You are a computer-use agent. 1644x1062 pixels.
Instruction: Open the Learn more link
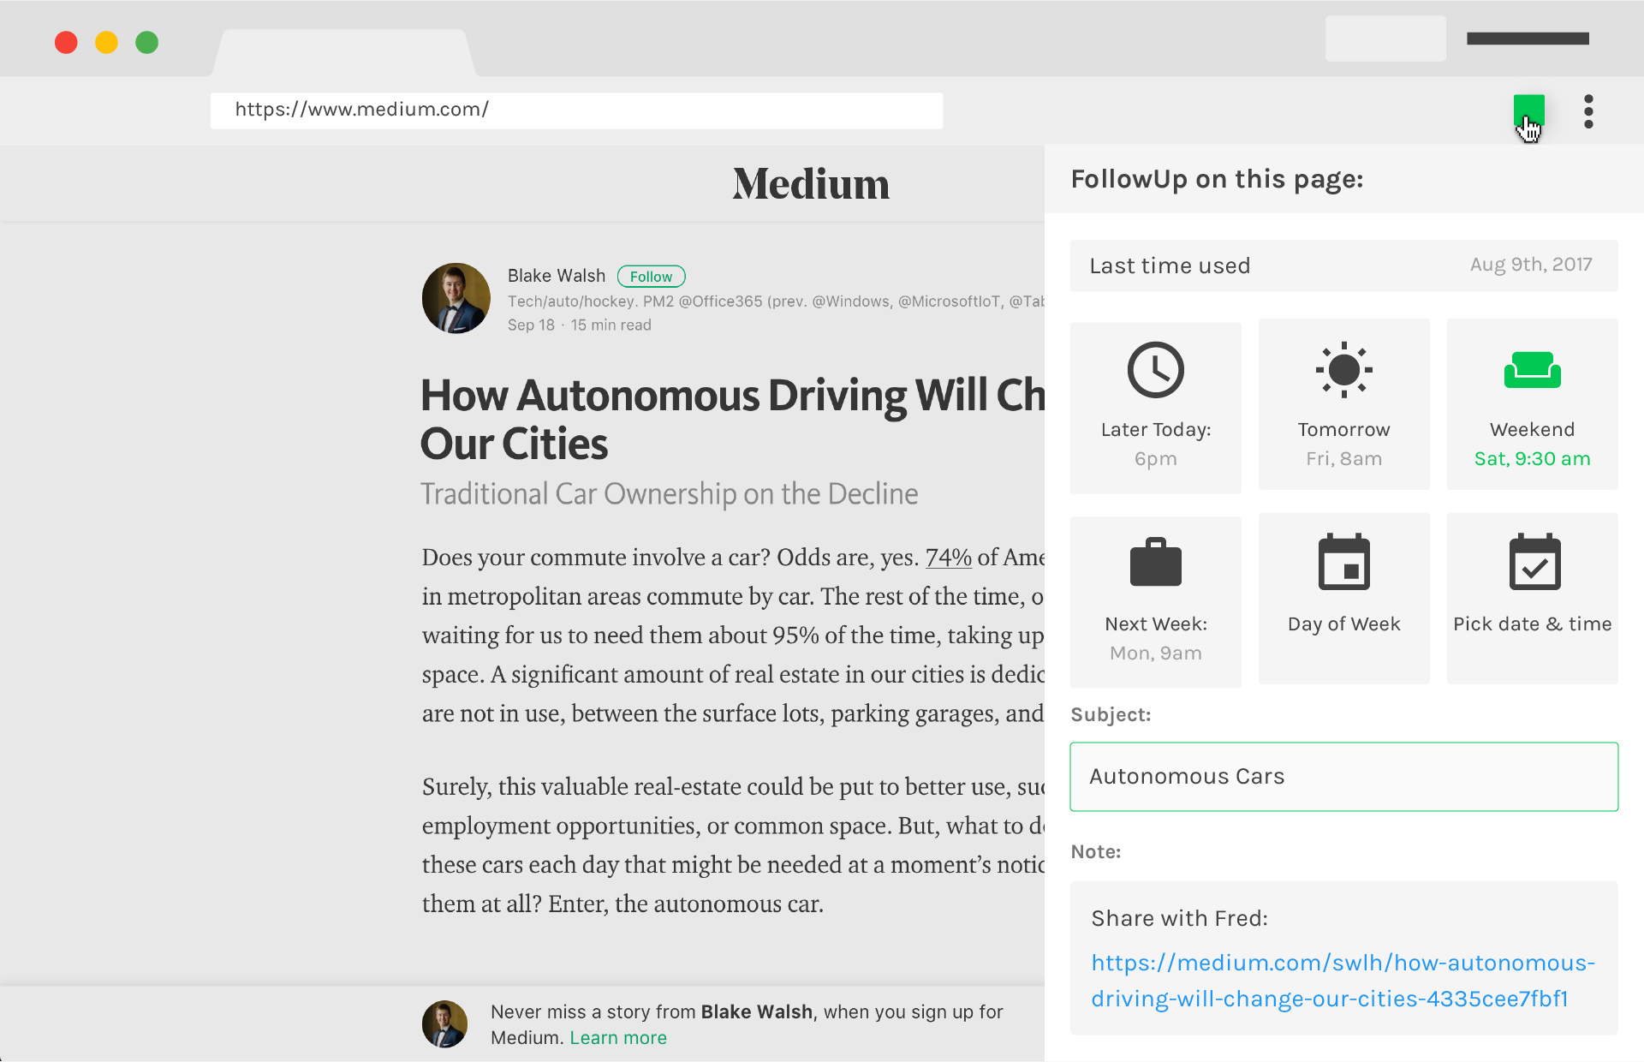click(617, 1038)
